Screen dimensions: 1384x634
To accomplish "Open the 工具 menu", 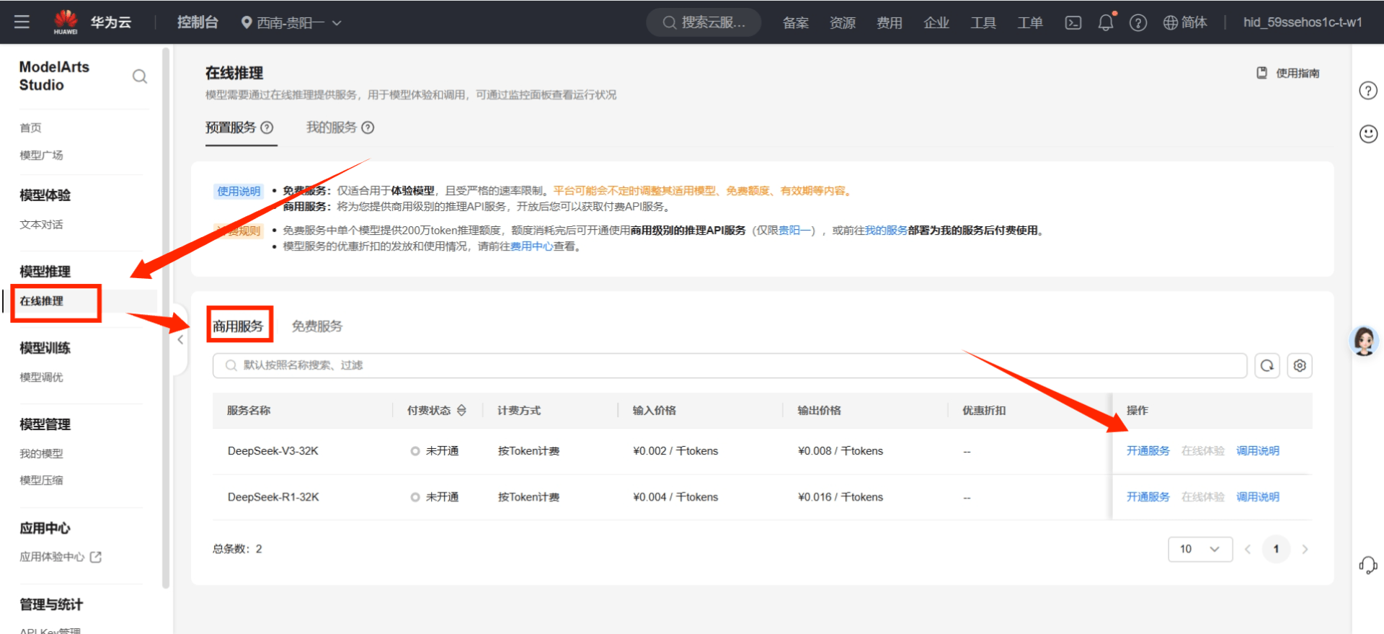I will [x=983, y=22].
